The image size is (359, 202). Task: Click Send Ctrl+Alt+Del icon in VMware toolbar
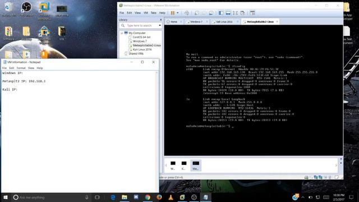click(187, 13)
